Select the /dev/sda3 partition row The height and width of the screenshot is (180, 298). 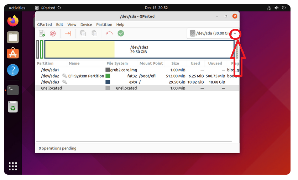(137, 82)
